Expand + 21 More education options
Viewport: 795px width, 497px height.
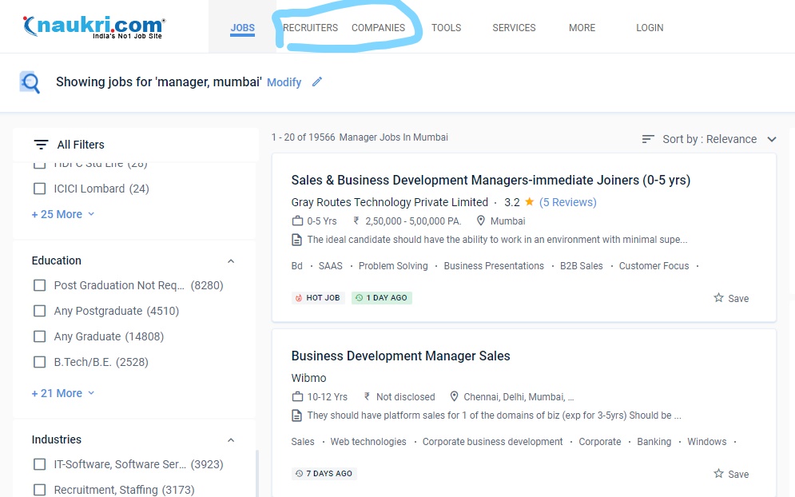pos(63,393)
